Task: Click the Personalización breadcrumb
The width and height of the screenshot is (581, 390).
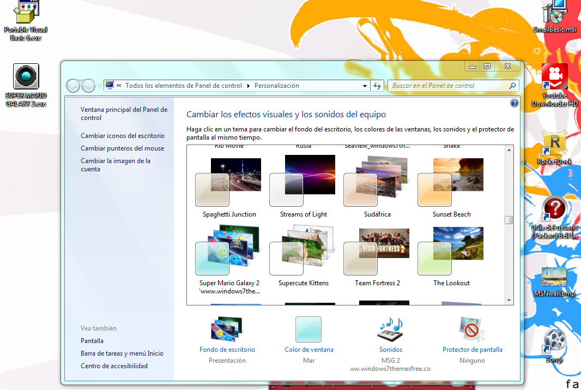Action: coord(276,86)
